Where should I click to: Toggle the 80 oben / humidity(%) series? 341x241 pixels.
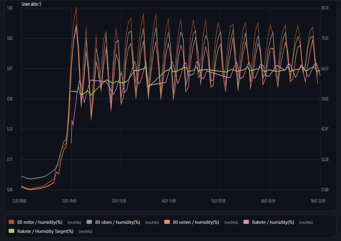pos(117,222)
